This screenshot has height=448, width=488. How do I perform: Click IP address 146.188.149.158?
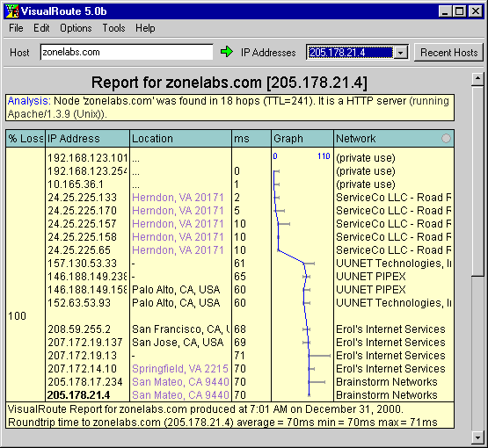coord(87,290)
